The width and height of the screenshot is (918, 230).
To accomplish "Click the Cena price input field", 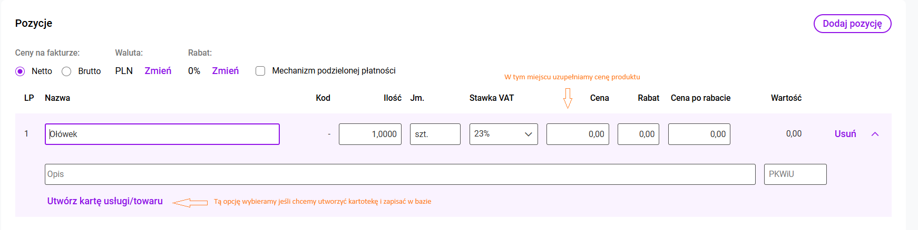I will pyautogui.click(x=578, y=134).
